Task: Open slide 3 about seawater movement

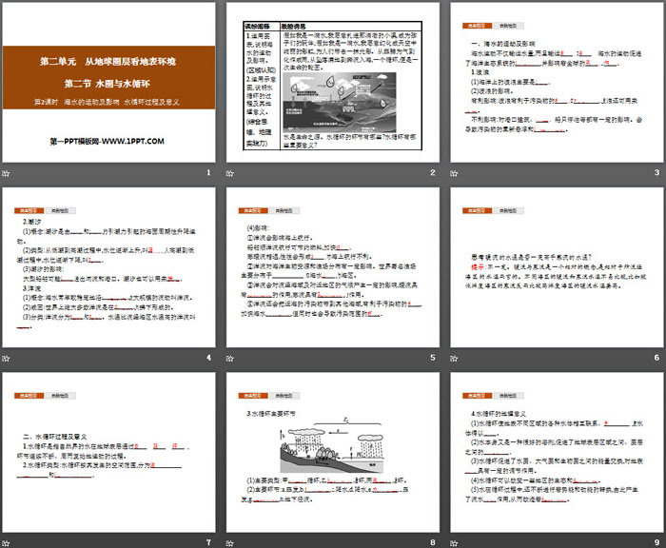Action: point(557,83)
